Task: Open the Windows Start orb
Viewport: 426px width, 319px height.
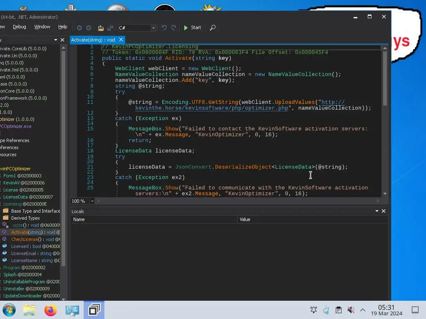Action: [x=9, y=310]
